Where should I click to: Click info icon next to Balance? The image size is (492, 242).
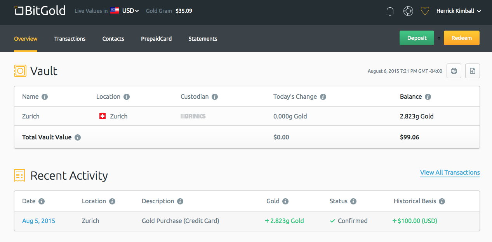point(428,97)
